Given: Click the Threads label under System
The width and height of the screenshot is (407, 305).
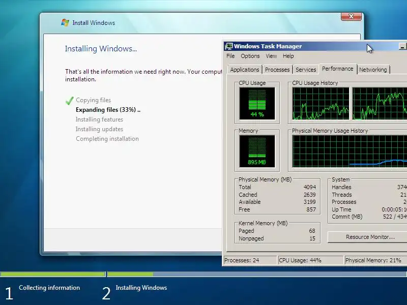Looking at the screenshot, I should pyautogui.click(x=341, y=195).
